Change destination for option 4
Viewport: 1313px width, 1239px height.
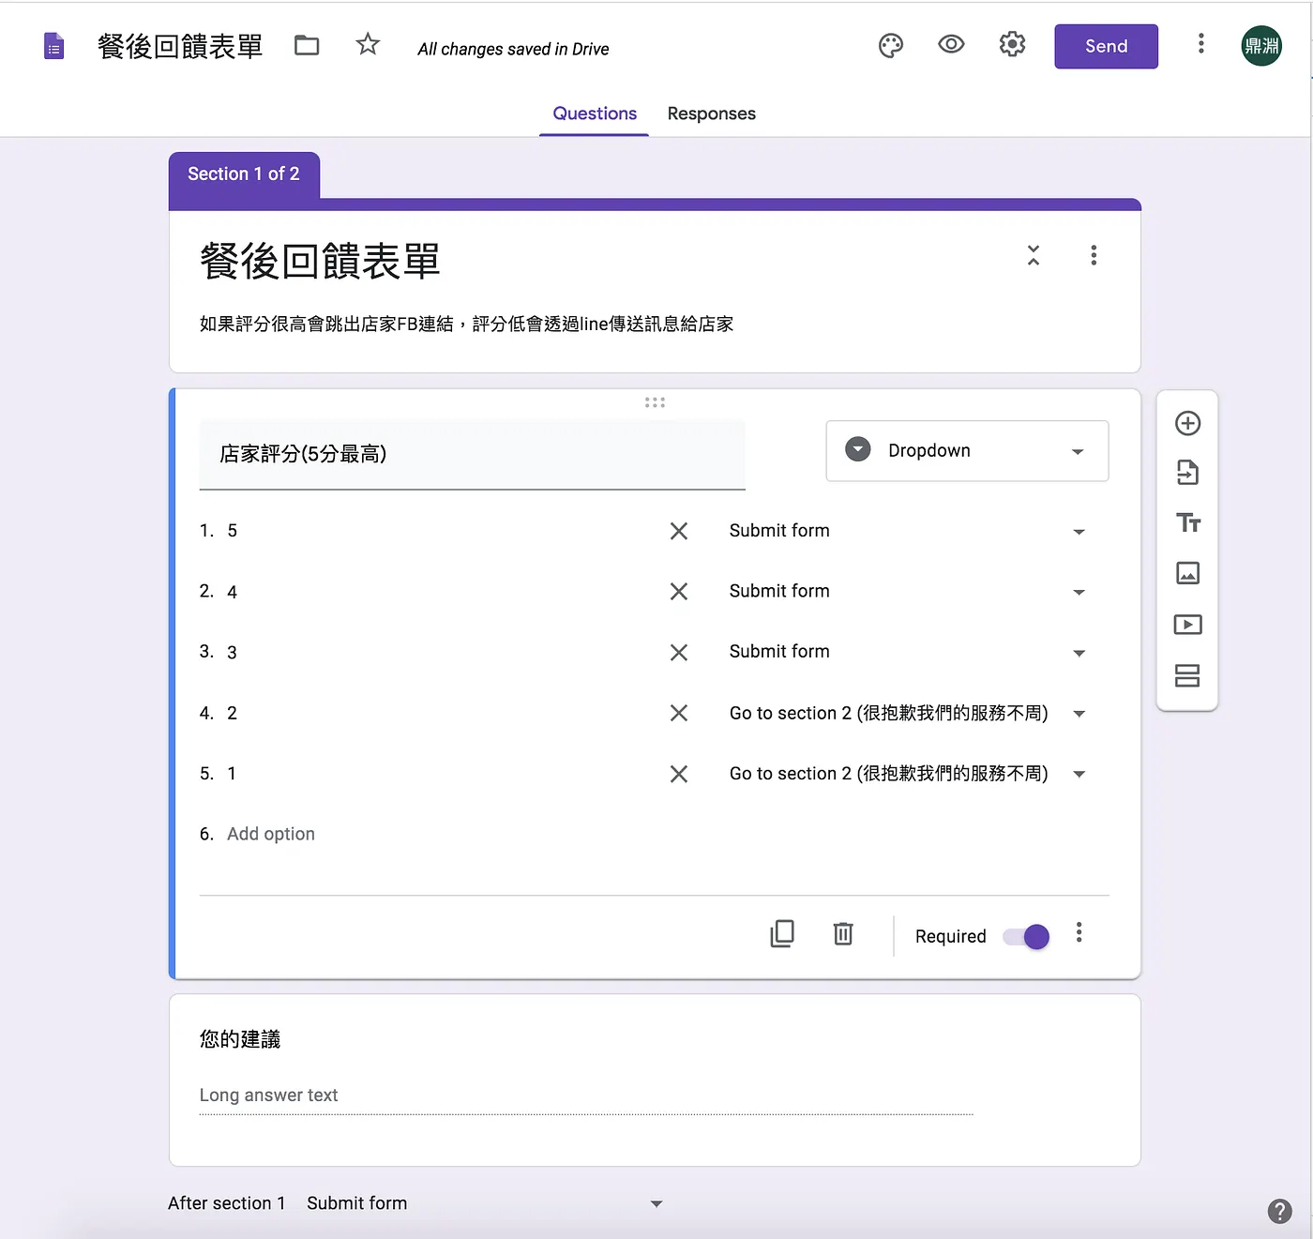(x=907, y=592)
